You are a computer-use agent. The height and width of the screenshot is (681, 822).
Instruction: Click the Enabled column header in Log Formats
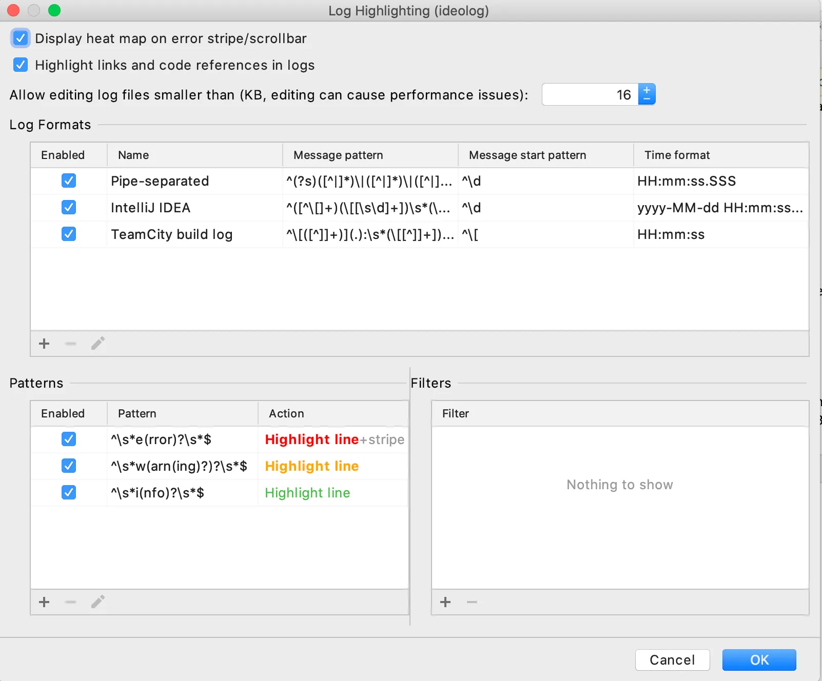(x=69, y=155)
